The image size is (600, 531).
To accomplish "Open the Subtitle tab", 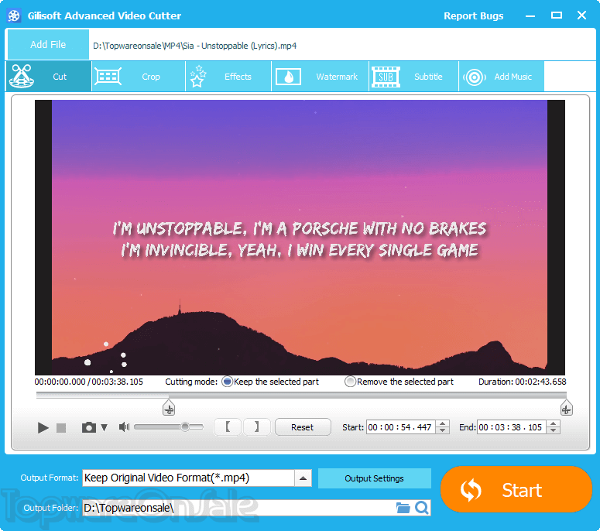I will point(413,77).
